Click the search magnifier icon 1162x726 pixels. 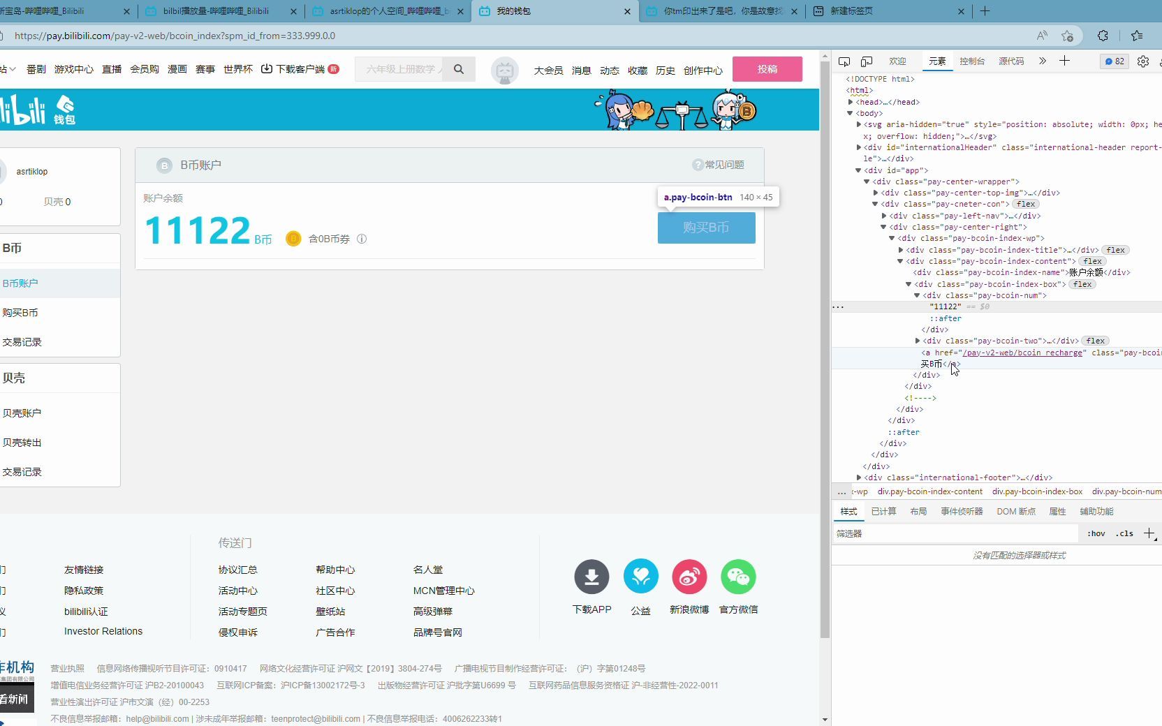[459, 69]
